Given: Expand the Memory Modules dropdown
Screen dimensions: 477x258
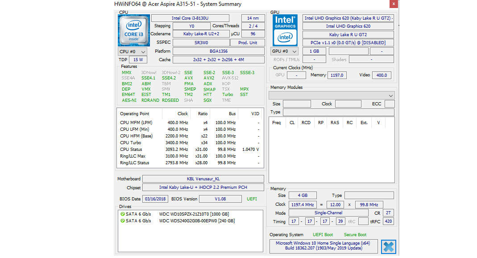Looking at the screenshot, I should 332,96.
